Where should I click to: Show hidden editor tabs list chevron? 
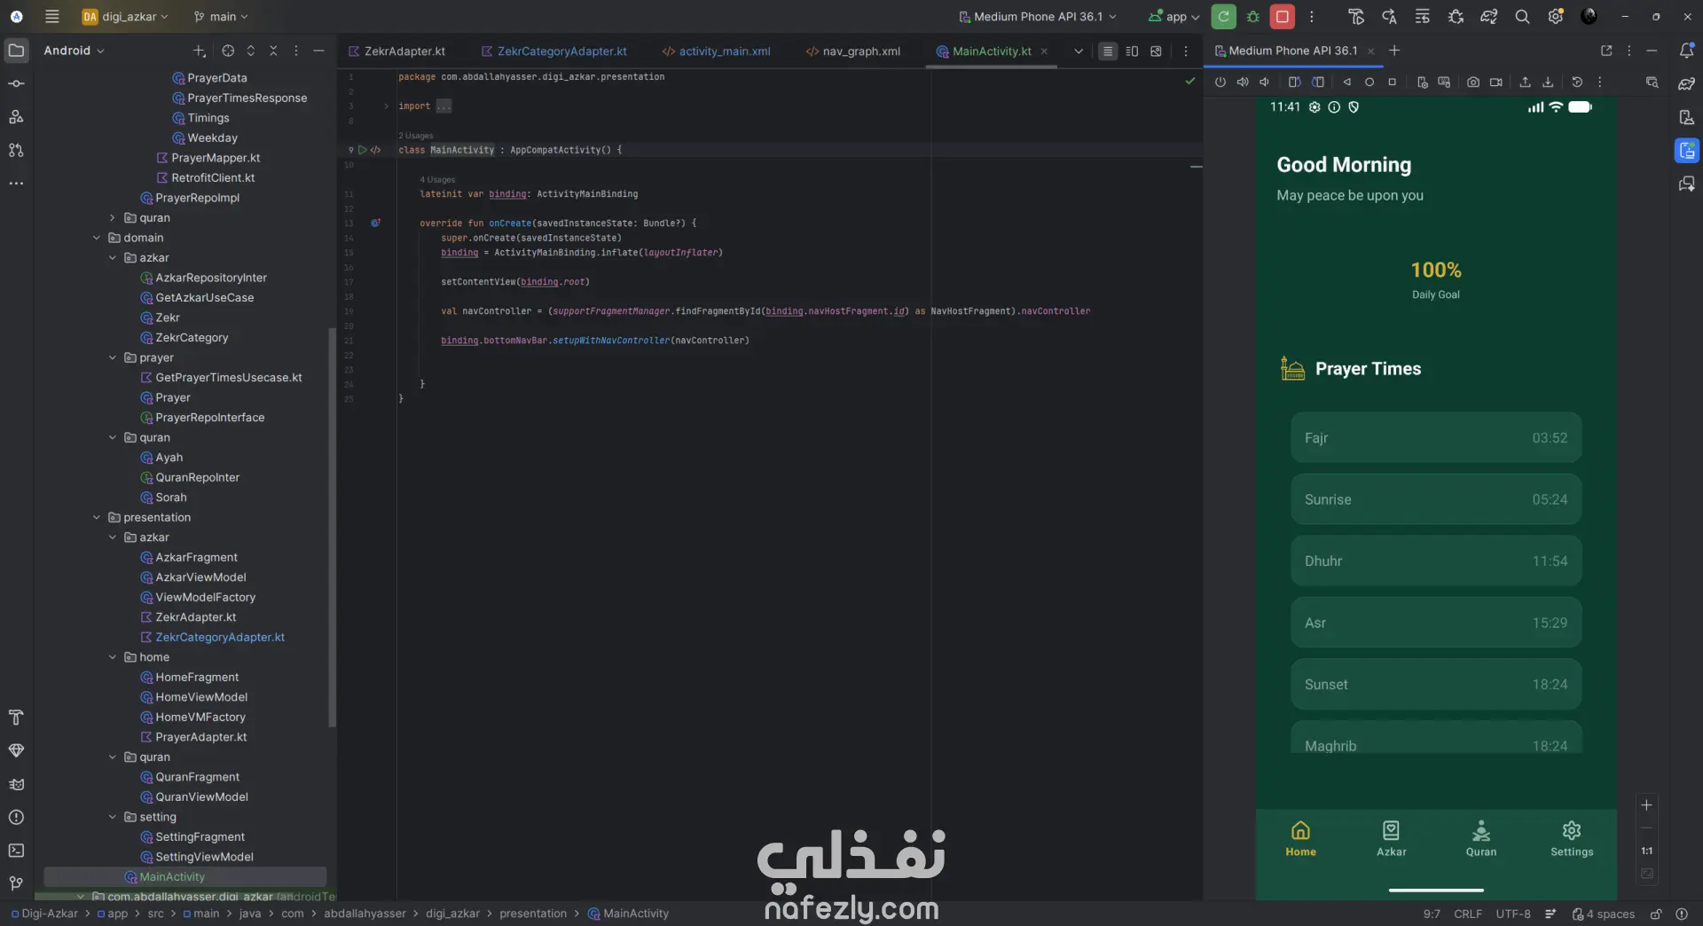click(x=1079, y=51)
